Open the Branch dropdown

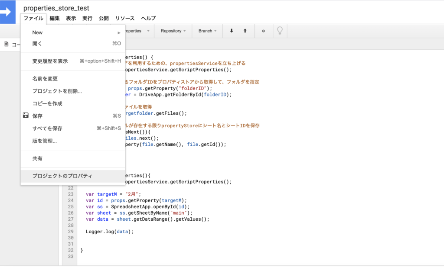[207, 31]
